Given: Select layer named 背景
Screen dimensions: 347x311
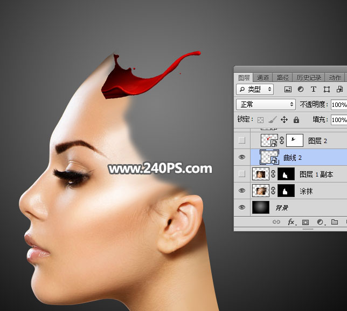Looking at the screenshot, I should pos(282,208).
